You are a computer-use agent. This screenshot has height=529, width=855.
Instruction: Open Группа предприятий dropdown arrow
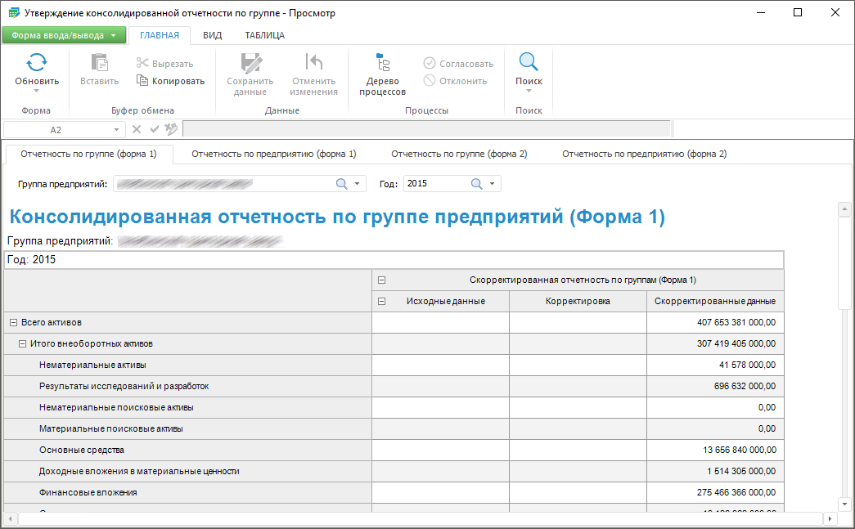coord(358,184)
